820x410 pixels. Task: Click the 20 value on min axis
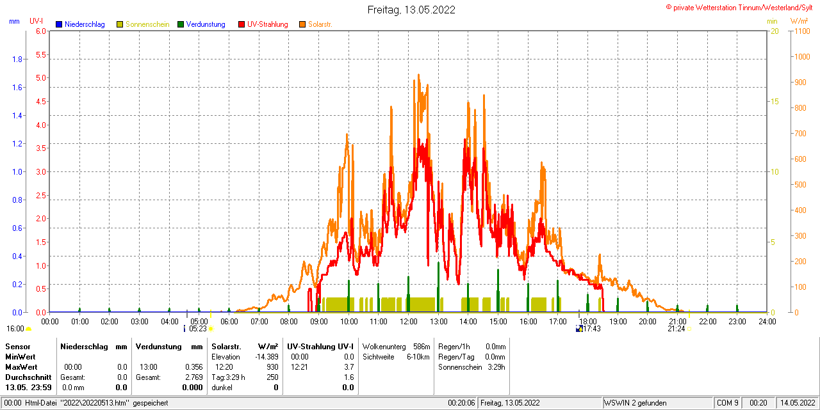(775, 31)
